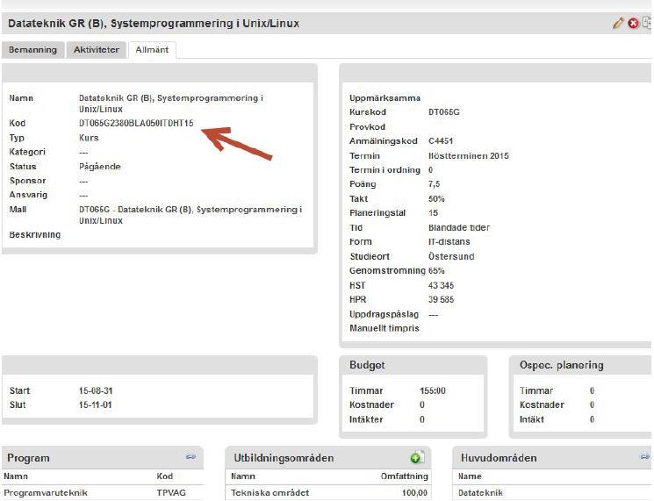Click the Kod column header in Program table
The width and height of the screenshot is (654, 501).
[x=164, y=476]
